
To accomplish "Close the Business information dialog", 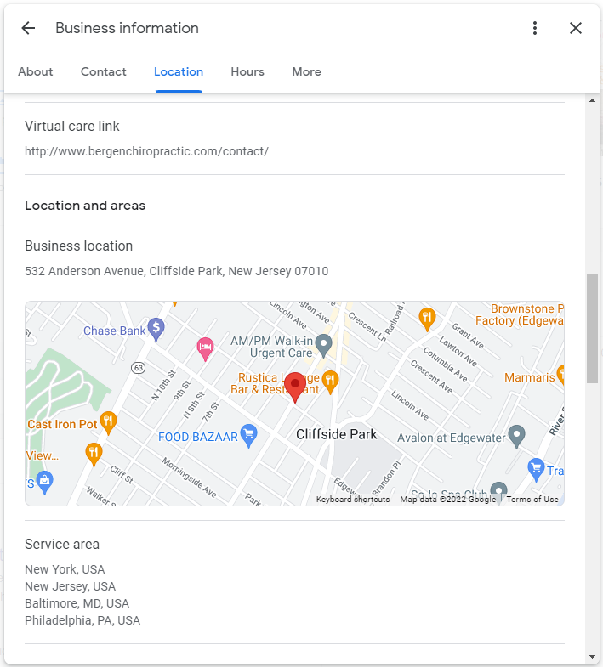I will pyautogui.click(x=576, y=28).
